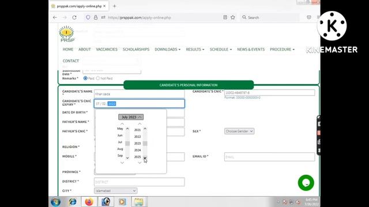Select the Not Paid radio button

98,78
